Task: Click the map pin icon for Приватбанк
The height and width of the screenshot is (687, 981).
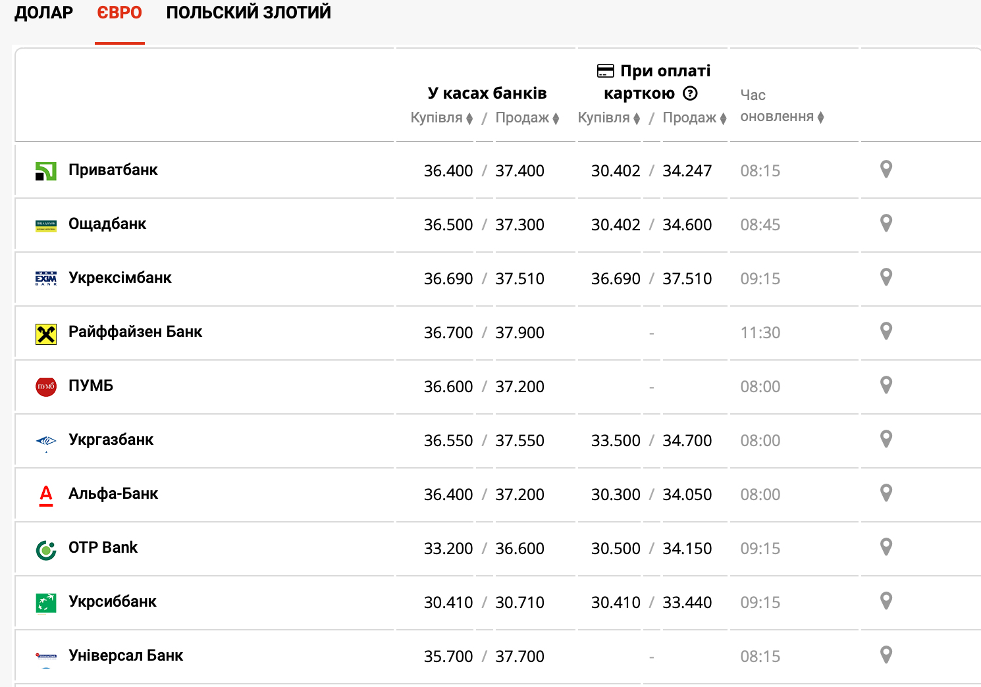Action: click(886, 170)
